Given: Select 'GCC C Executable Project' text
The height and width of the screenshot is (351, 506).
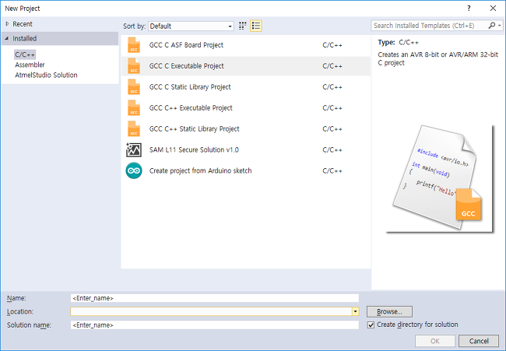Looking at the screenshot, I should coord(187,66).
